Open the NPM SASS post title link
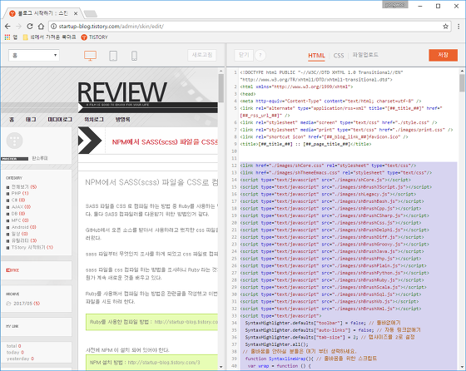Screen dimensions: 466x371 click(x=165, y=142)
